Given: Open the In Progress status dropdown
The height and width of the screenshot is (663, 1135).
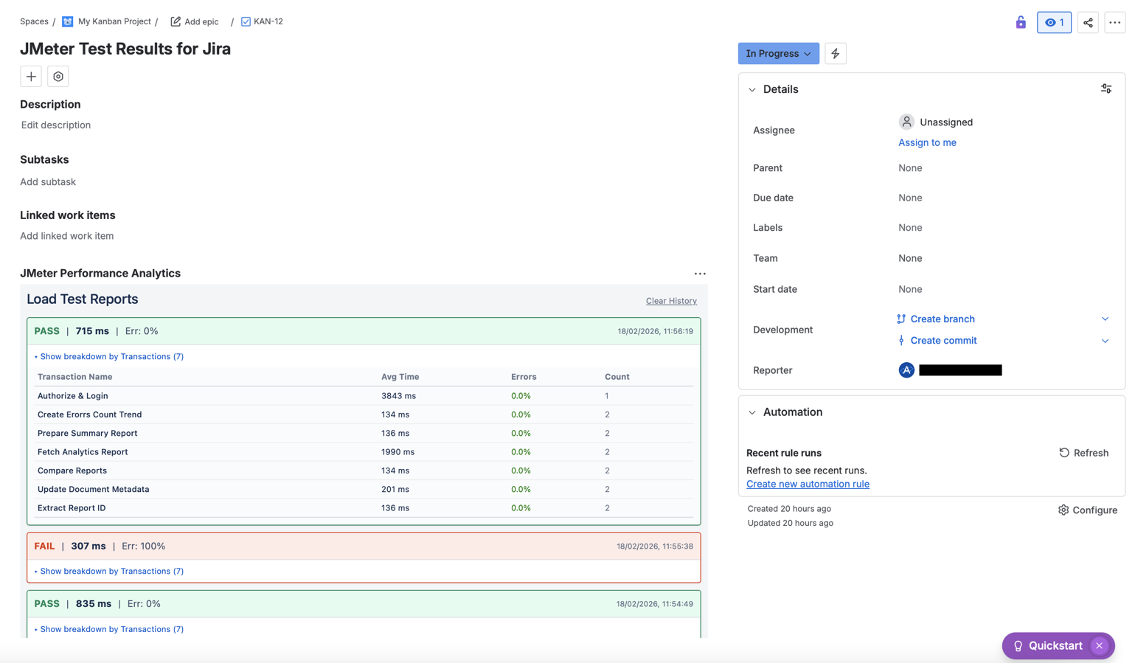Looking at the screenshot, I should pos(778,53).
